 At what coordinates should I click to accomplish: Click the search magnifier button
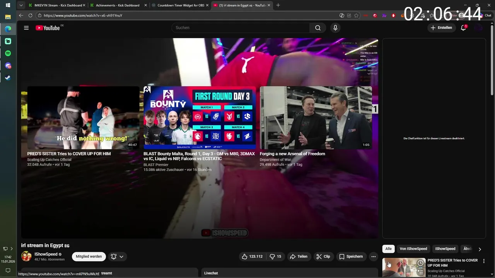[x=318, y=28]
